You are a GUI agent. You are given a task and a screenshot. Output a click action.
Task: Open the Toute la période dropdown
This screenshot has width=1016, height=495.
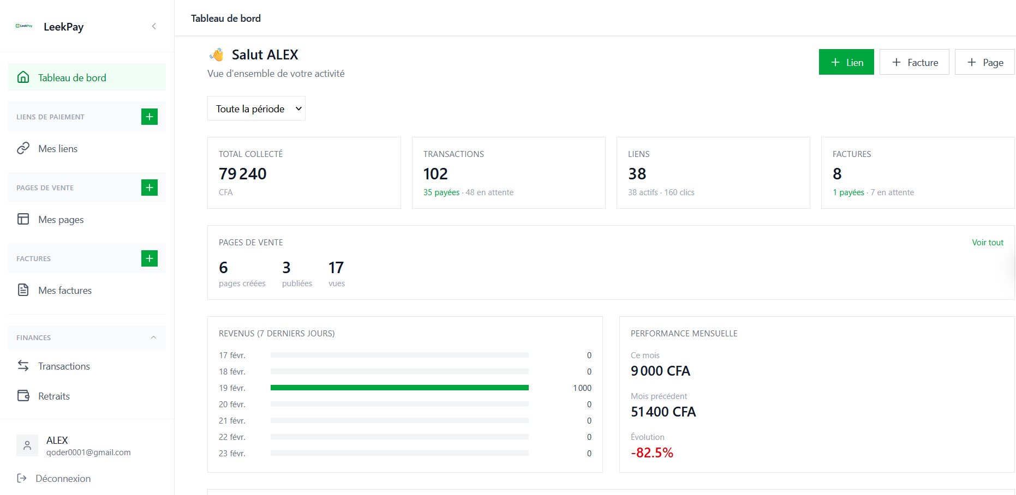coord(256,108)
